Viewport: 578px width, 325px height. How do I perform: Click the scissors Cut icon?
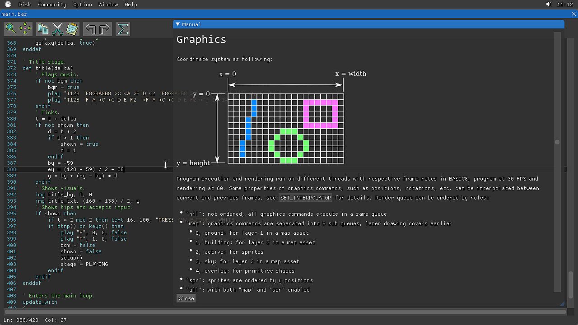pos(57,29)
